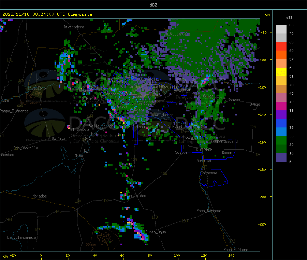Click the 2200m elevation contour label
This screenshot has height=260, width=307.
(91, 245)
